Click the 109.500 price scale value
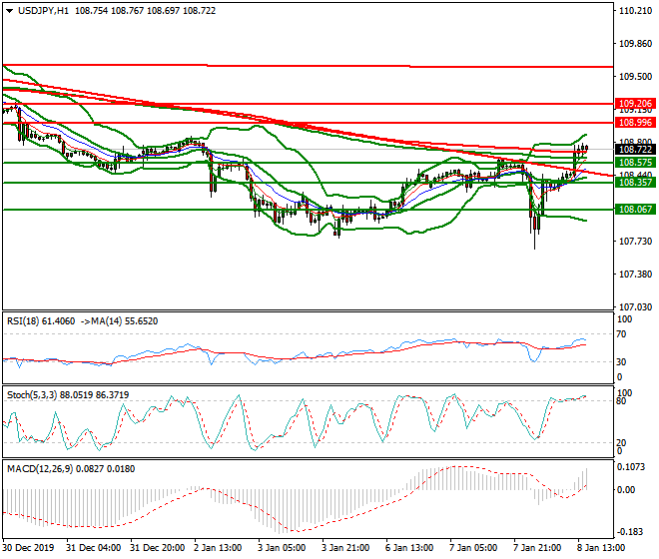The width and height of the screenshot is (659, 559). coord(635,77)
